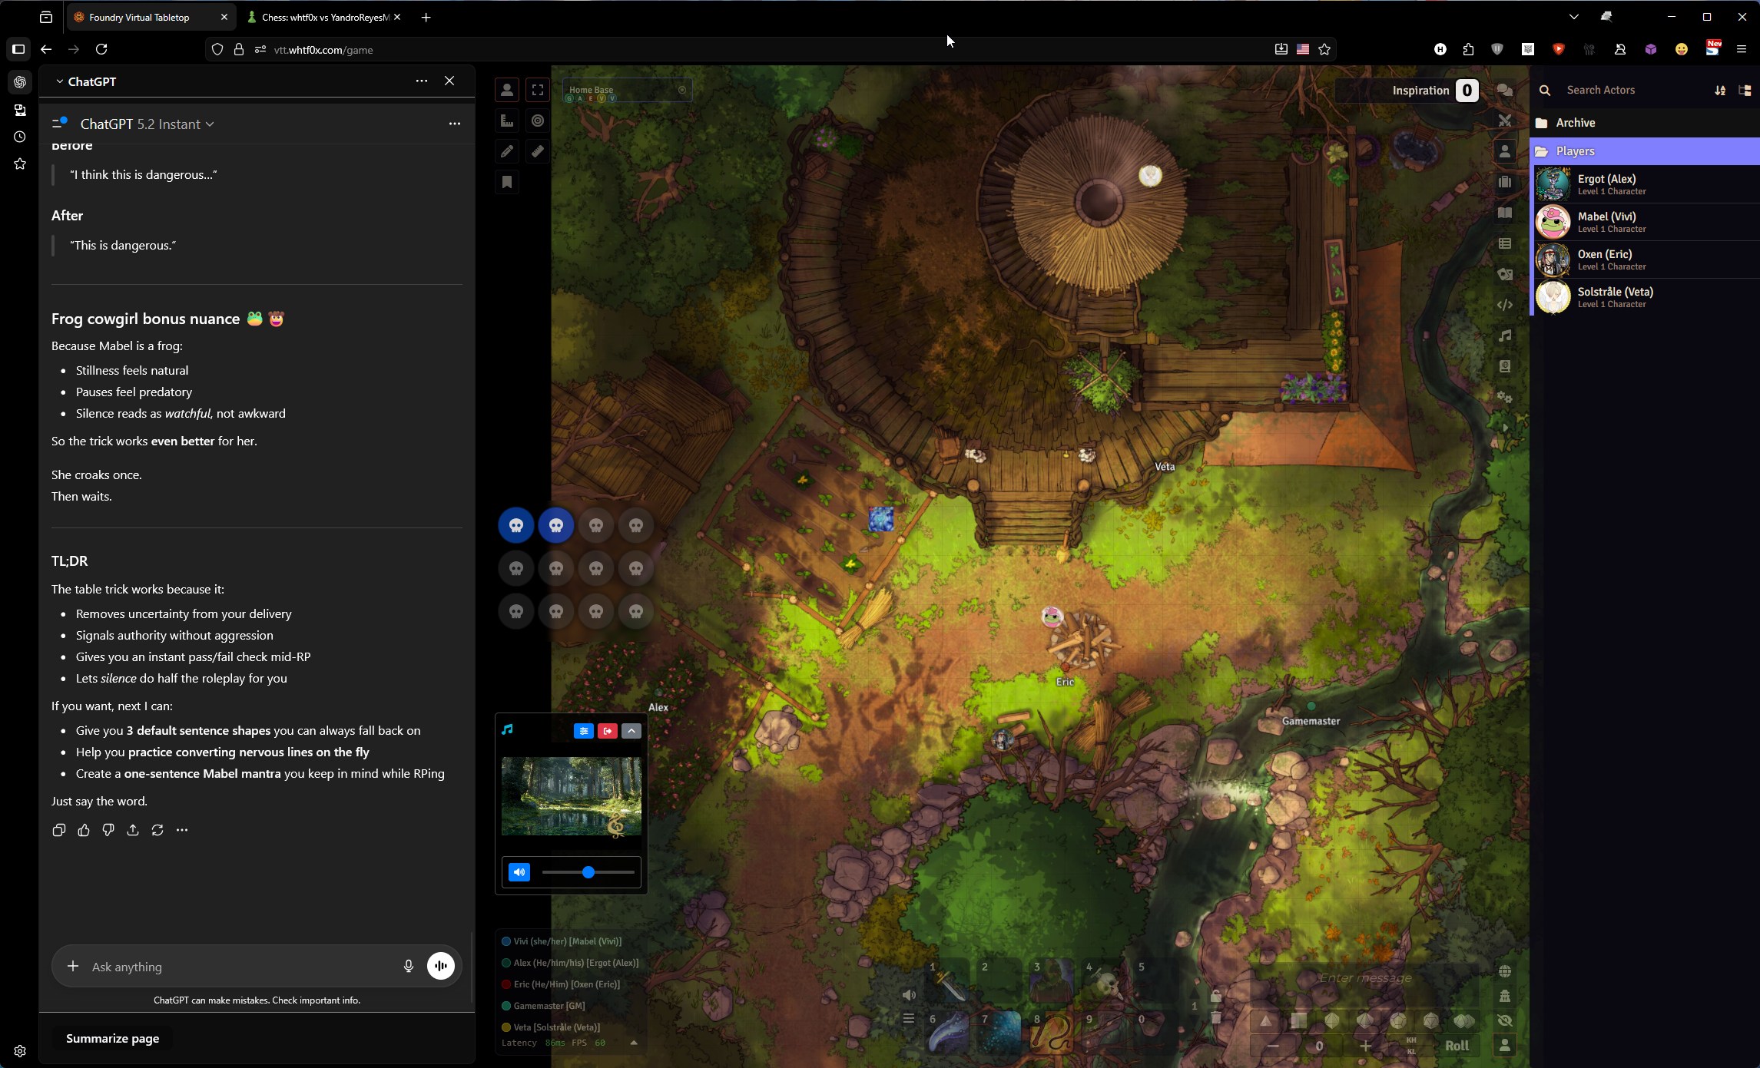Open the playlists music tab in sidebar
This screenshot has width=1760, height=1068.
click(x=1505, y=336)
